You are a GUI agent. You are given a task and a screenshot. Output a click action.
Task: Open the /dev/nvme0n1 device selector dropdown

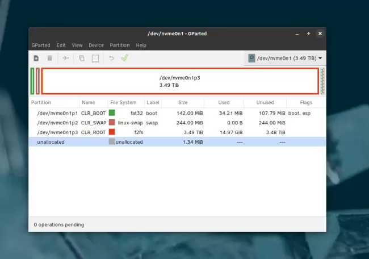(x=286, y=58)
